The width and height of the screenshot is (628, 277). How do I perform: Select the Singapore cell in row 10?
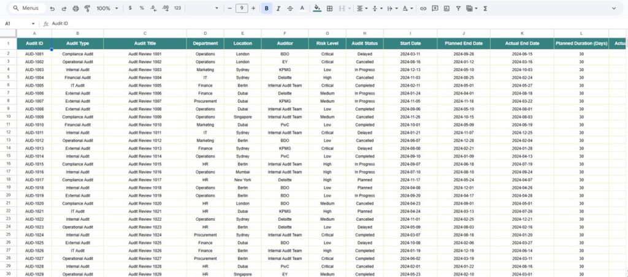tap(243, 117)
